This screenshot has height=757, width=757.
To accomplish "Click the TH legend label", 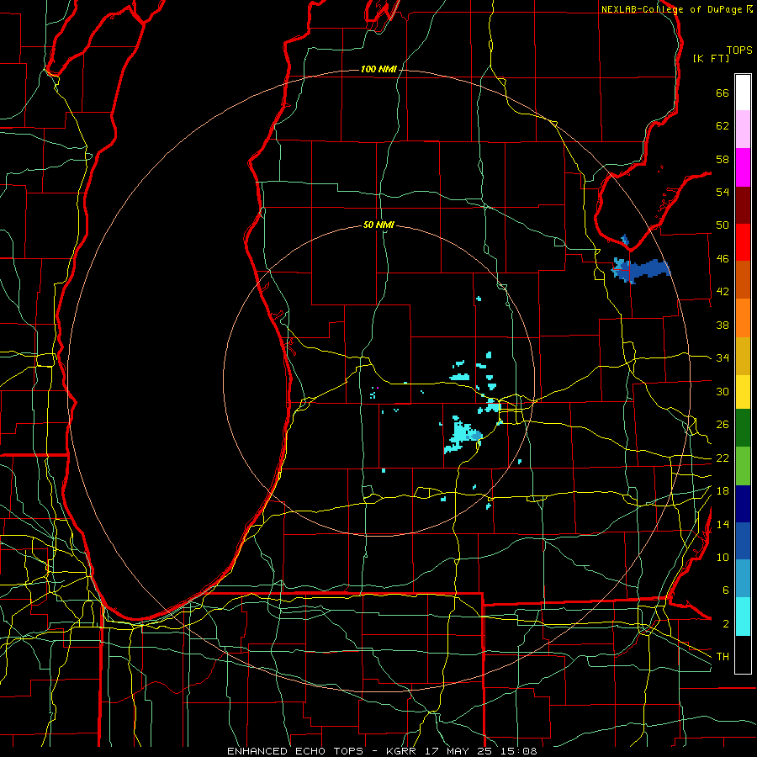I will 723,656.
